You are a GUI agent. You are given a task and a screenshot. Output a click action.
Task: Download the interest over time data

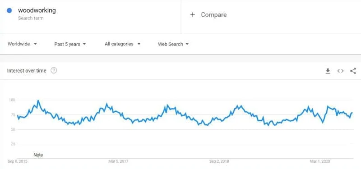(x=328, y=71)
